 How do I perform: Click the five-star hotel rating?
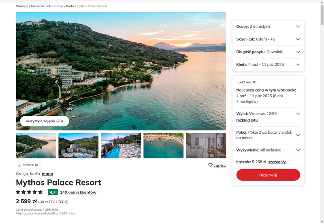tap(29, 192)
